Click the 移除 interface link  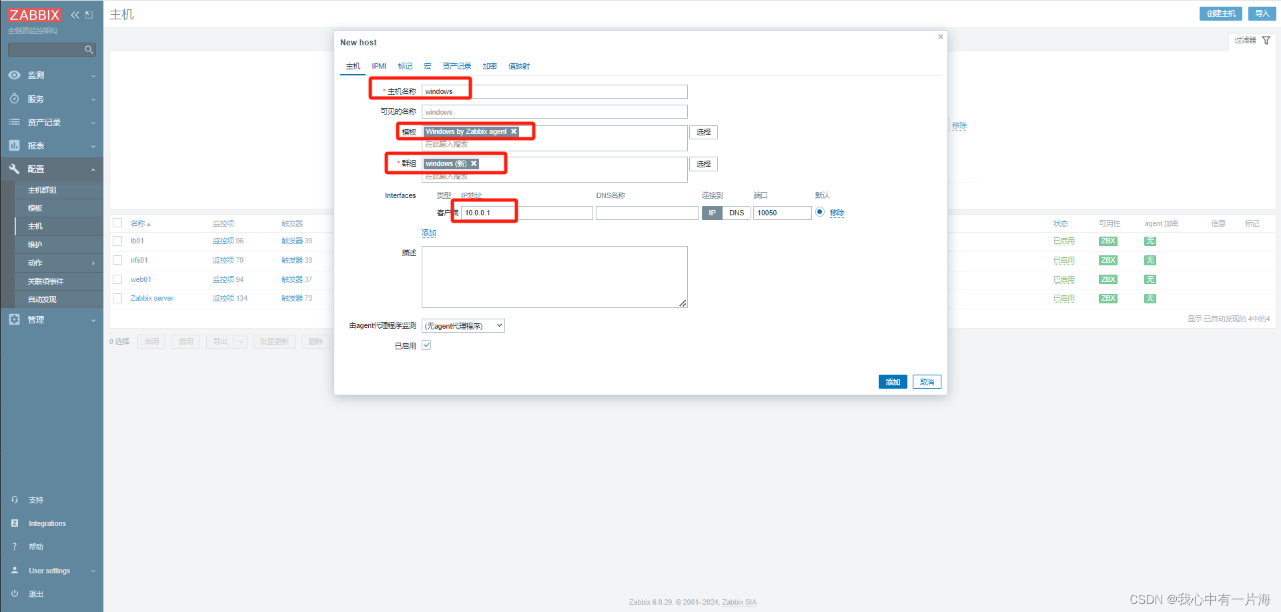coord(837,213)
